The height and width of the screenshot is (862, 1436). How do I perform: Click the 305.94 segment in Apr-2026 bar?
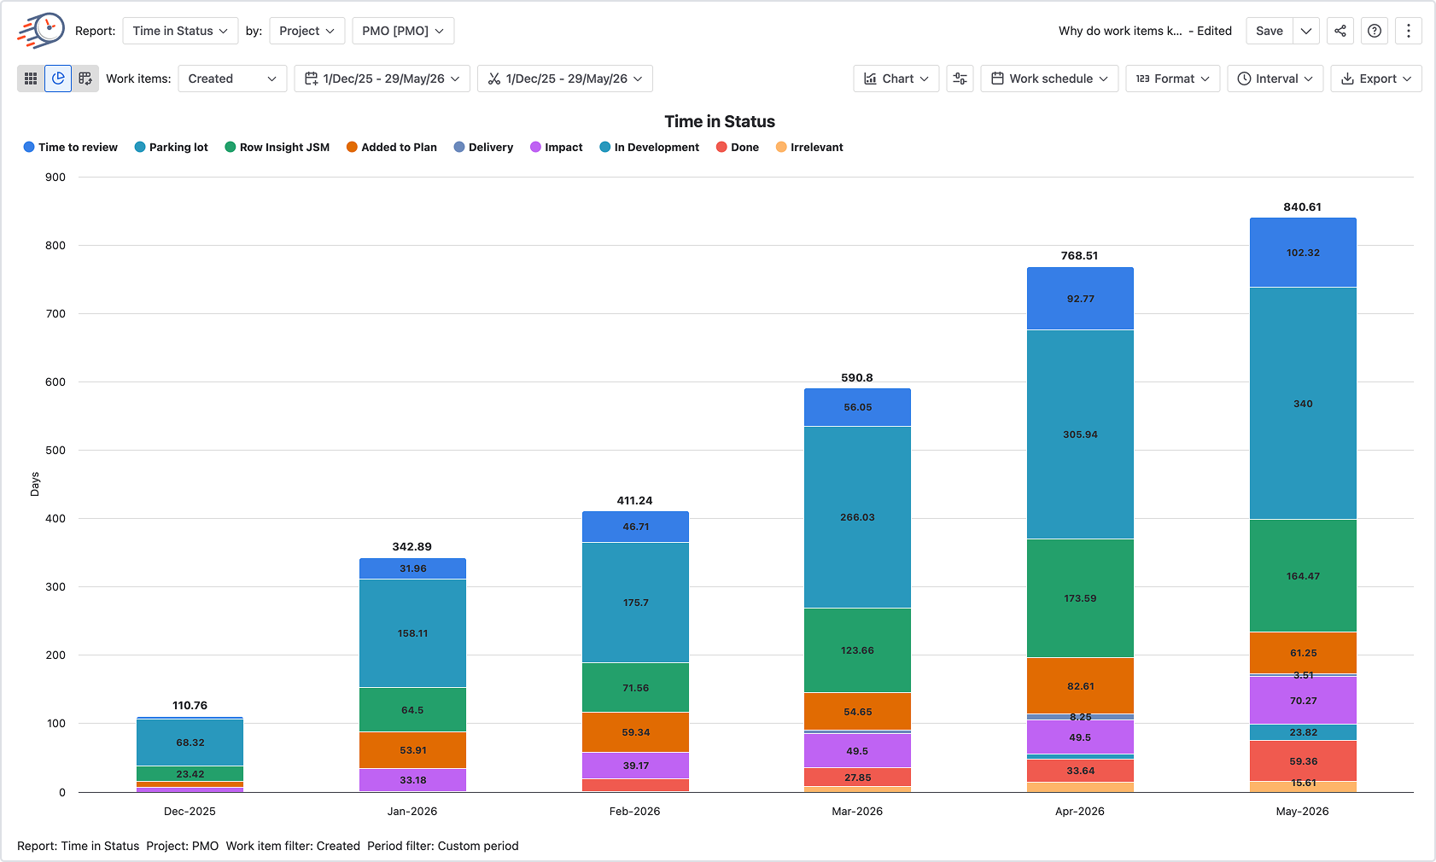1080,434
